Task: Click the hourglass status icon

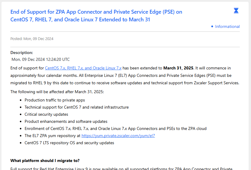Action: pos(236,11)
